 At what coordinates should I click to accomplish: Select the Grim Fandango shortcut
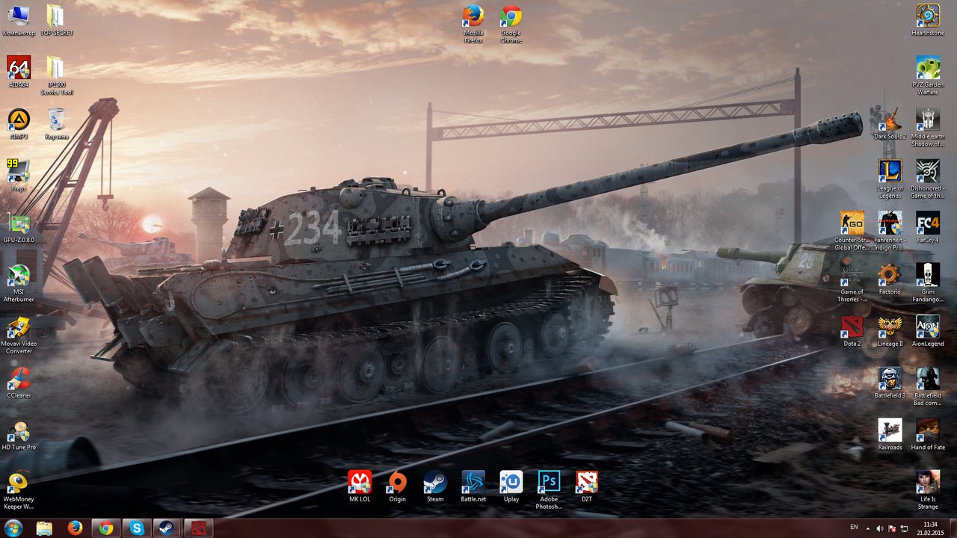point(928,283)
